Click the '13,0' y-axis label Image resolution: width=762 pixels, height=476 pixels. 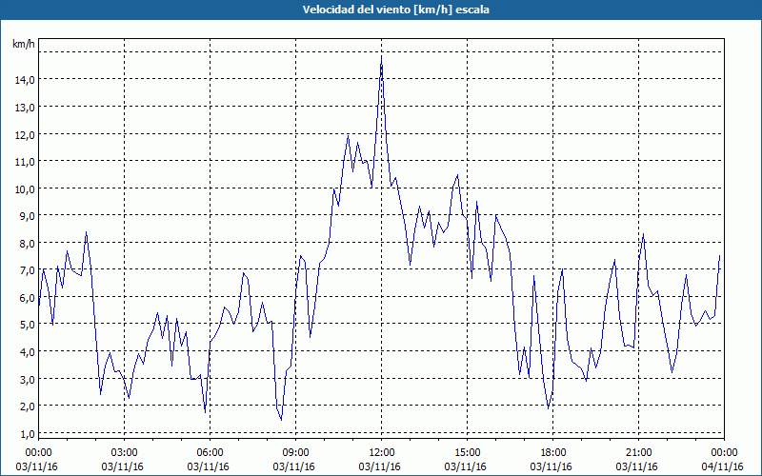click(x=25, y=108)
